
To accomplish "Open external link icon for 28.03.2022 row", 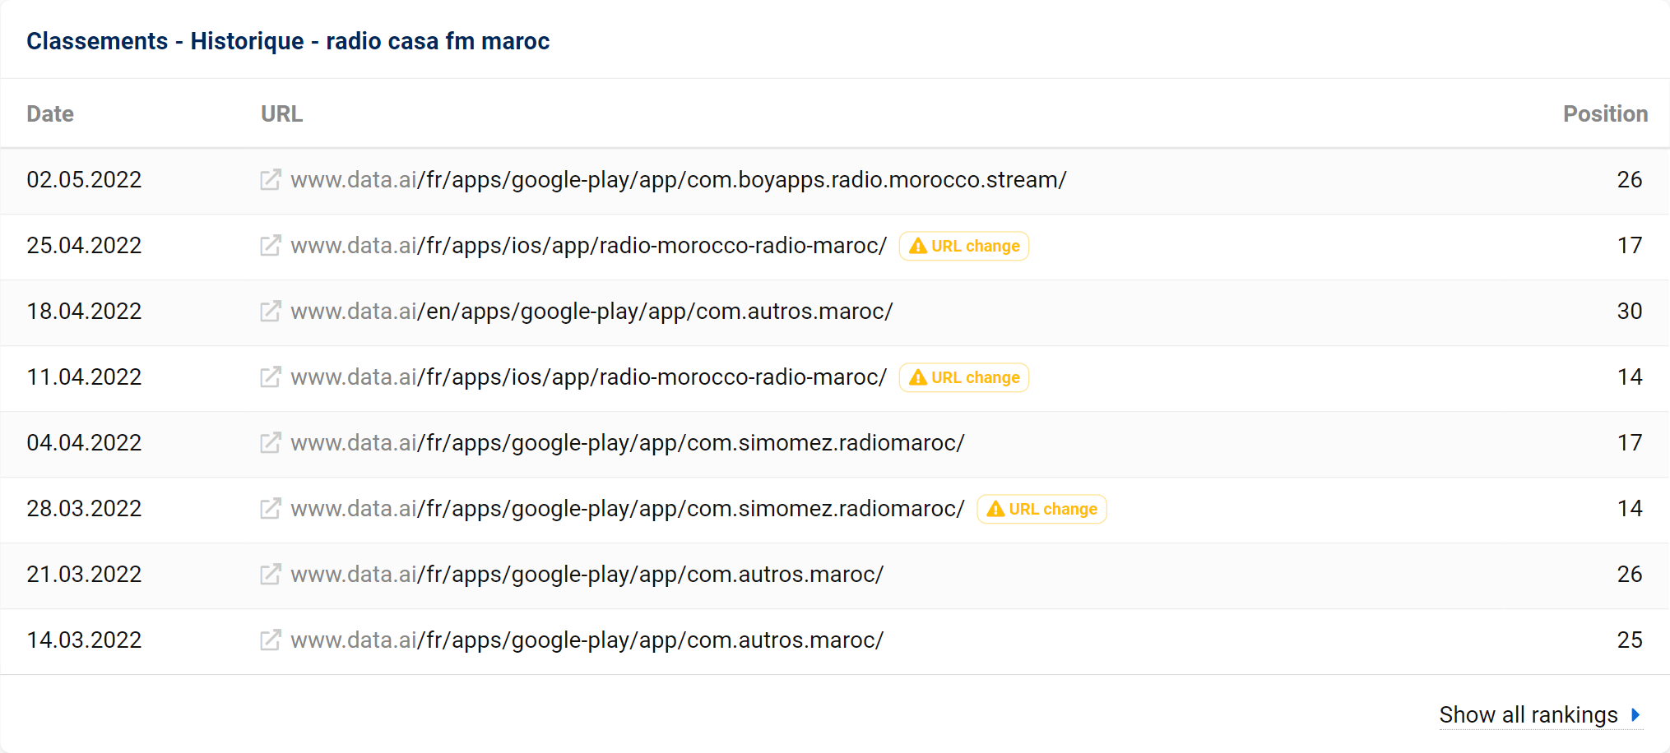I will click(x=271, y=508).
